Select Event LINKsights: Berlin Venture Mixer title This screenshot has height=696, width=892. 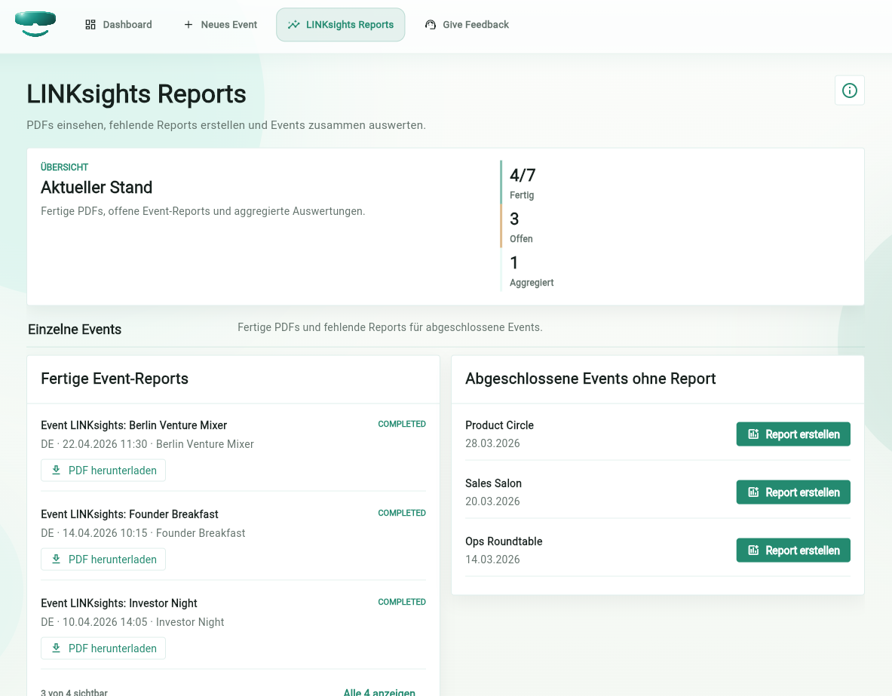pyautogui.click(x=133, y=425)
